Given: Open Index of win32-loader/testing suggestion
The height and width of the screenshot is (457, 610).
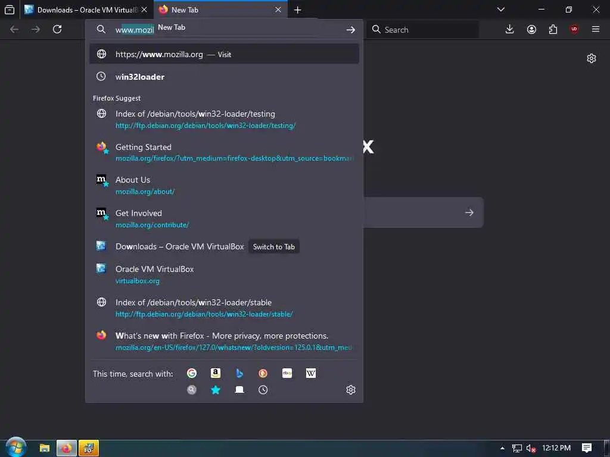Looking at the screenshot, I should coord(224,119).
